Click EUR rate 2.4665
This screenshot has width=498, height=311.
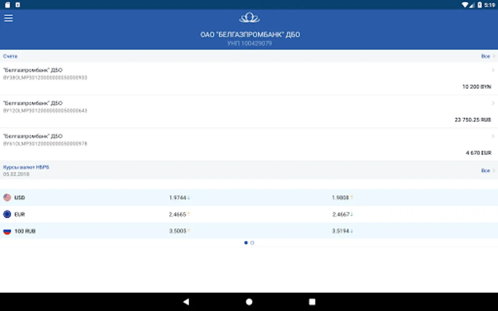tap(177, 215)
